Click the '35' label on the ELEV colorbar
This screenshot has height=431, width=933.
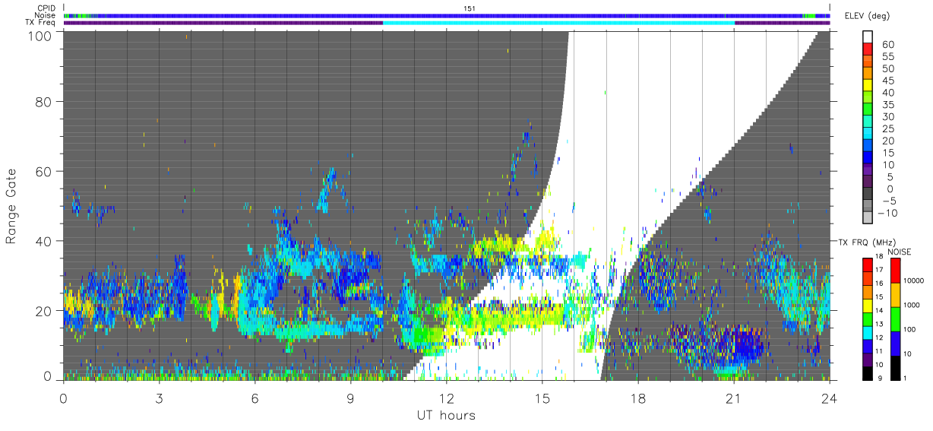tap(887, 105)
